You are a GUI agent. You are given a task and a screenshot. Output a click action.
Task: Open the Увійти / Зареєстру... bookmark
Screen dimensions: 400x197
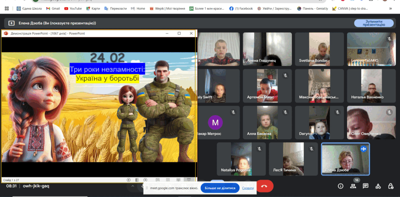[275, 8]
